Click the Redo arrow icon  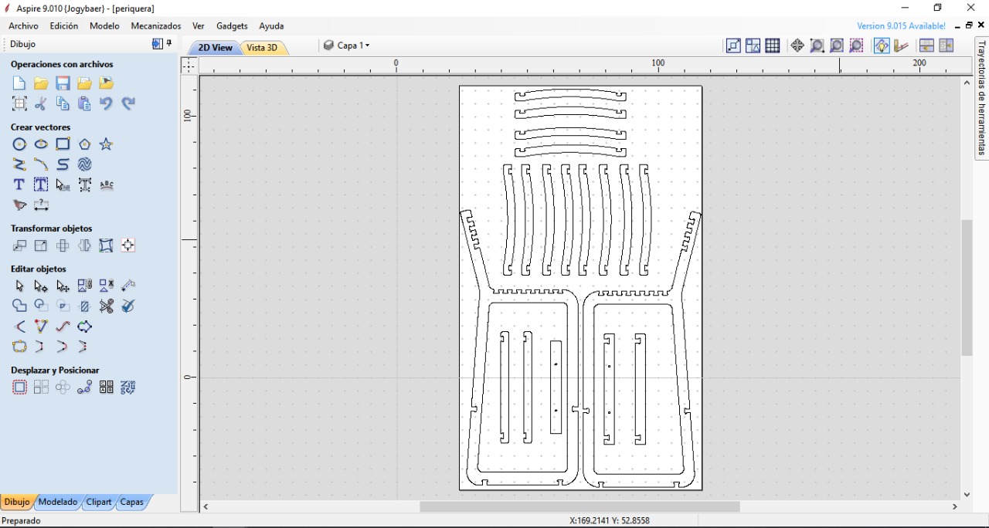tap(128, 103)
